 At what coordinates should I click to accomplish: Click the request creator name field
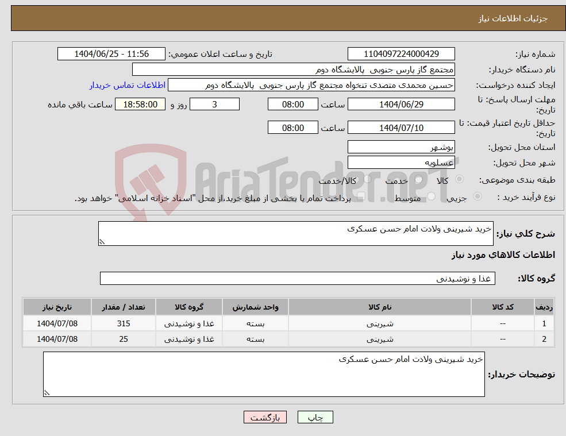pyautogui.click(x=311, y=85)
